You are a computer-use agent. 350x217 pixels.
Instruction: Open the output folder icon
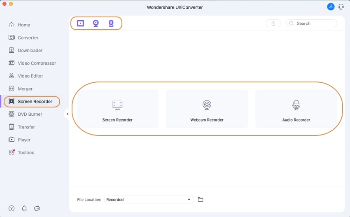(x=201, y=199)
